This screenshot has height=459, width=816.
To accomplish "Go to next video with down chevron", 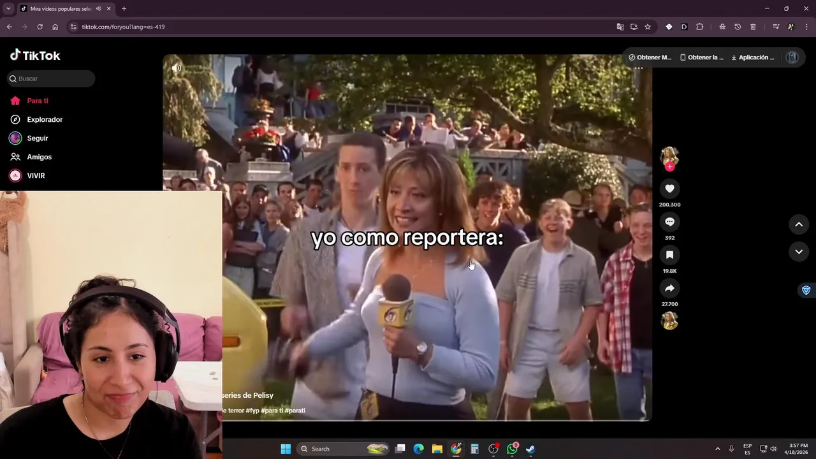I will (x=799, y=252).
